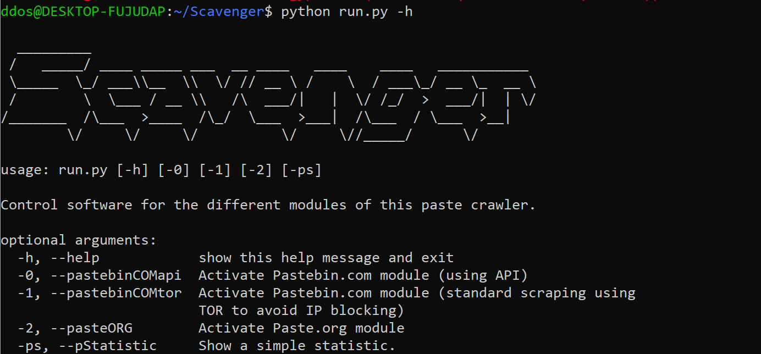Click the 'optional arguments:' heading

79,240
